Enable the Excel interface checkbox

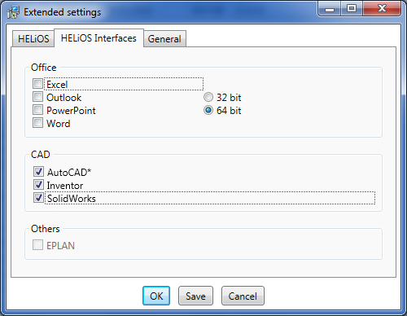tap(37, 84)
